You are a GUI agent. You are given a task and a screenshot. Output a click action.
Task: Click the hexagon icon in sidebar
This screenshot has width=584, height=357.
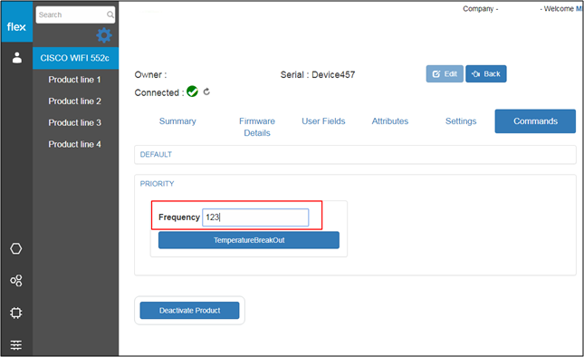pos(16,248)
